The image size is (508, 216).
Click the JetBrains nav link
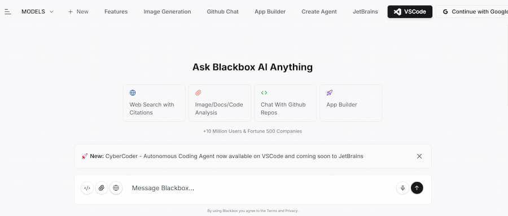365,12
